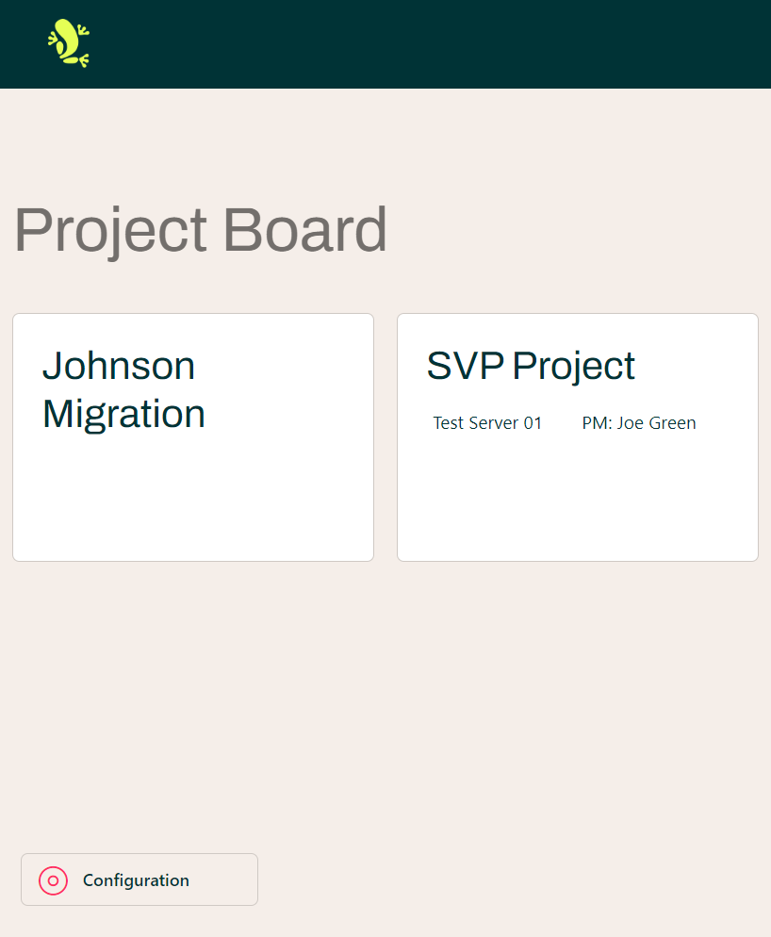771x937 pixels.
Task: Click inside the Johnson Migration card body
Action: click(x=192, y=500)
